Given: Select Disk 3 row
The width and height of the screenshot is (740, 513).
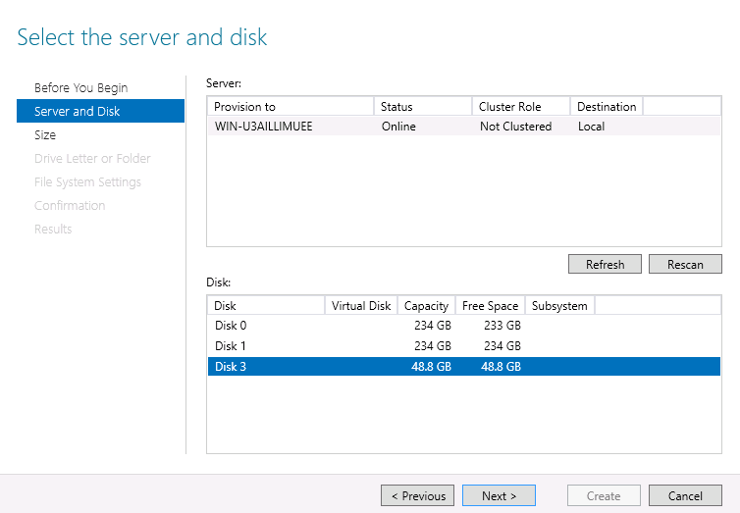Looking at the screenshot, I should [232, 366].
